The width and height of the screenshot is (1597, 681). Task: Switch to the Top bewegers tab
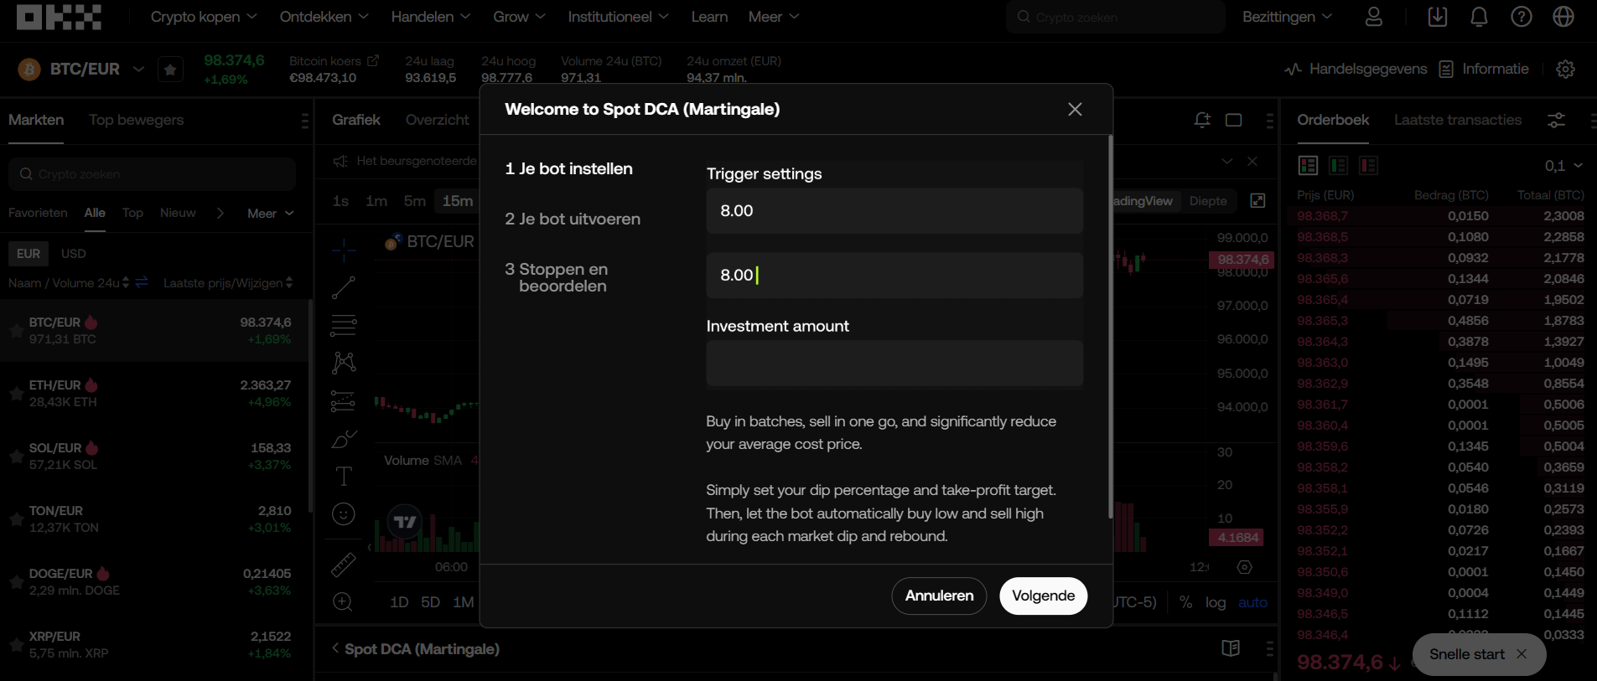[136, 120]
